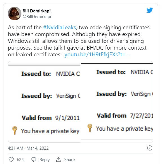Click the Reply text label
This screenshot has height=164, width=163.
[x=44, y=160]
